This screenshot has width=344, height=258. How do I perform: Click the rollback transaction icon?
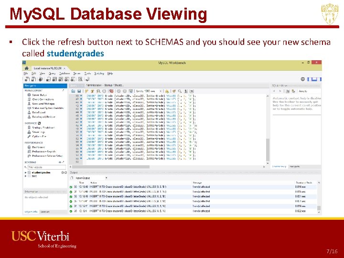[125, 91]
